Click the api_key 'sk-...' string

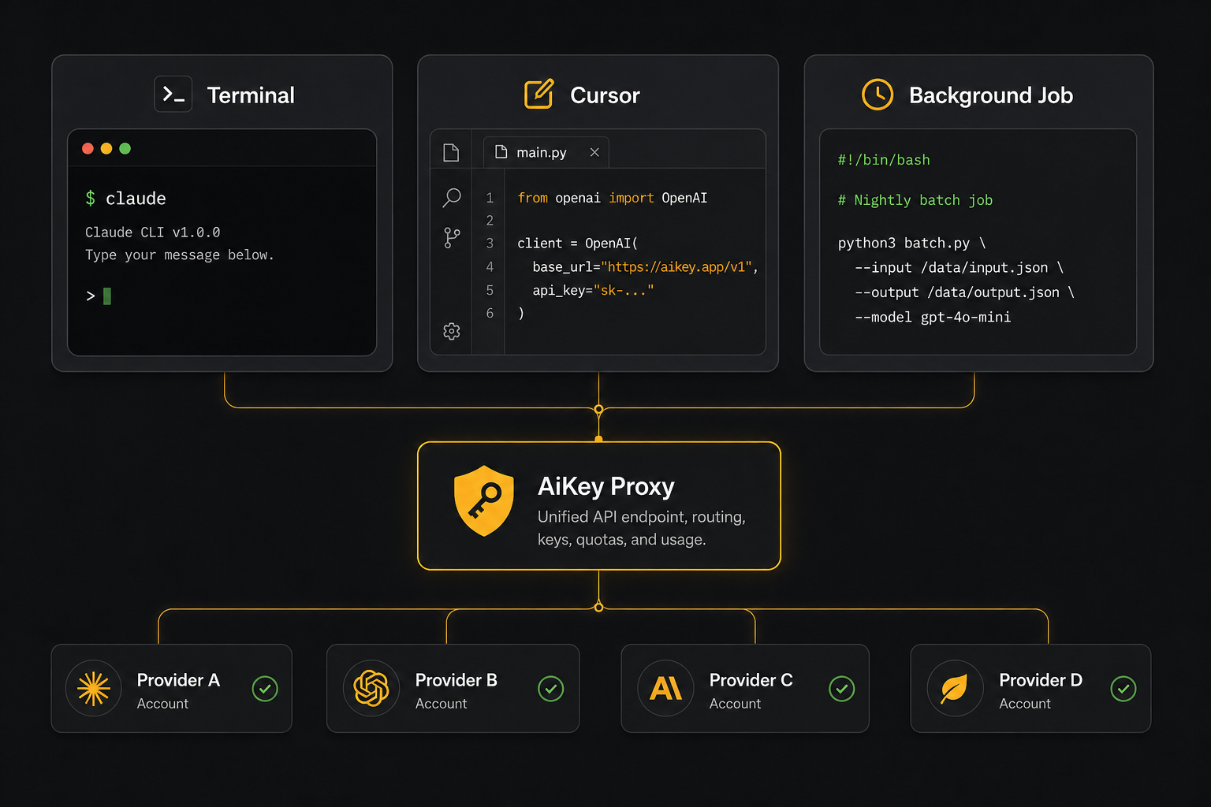[x=624, y=290]
